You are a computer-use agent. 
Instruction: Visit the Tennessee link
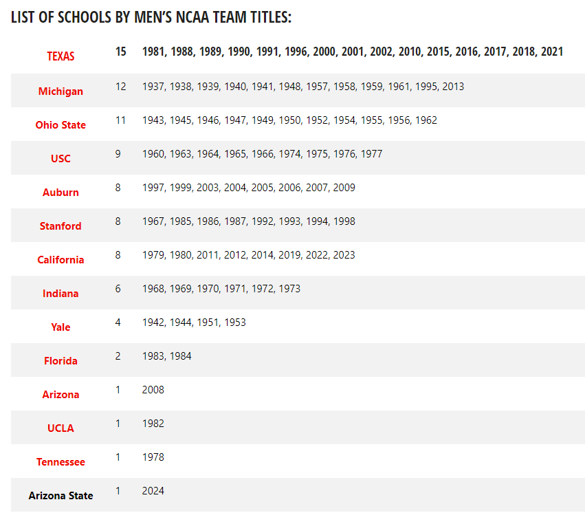tap(60, 462)
